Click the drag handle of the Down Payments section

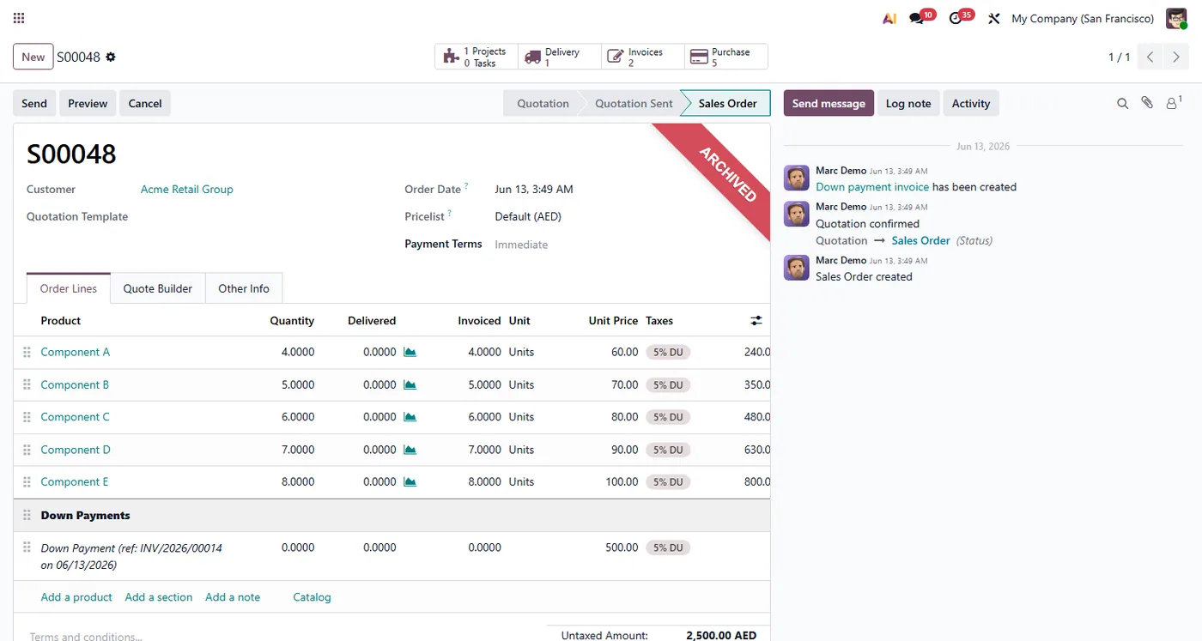coord(27,516)
